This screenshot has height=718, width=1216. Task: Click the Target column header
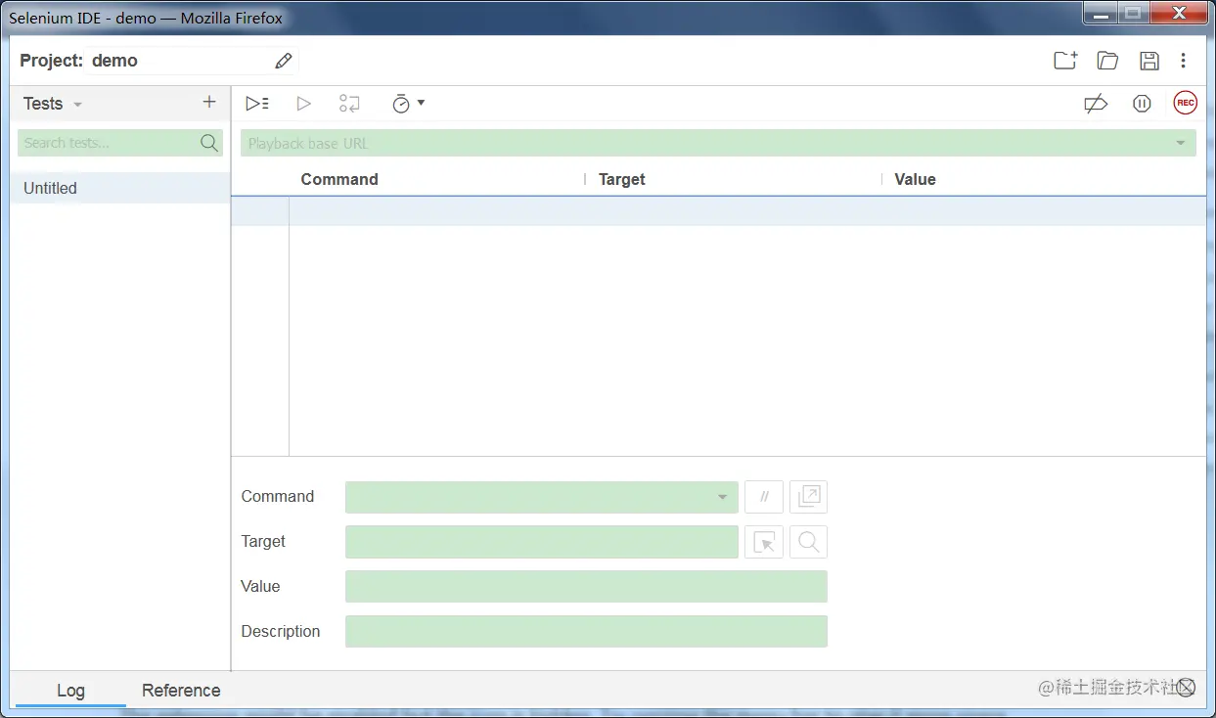click(x=622, y=179)
